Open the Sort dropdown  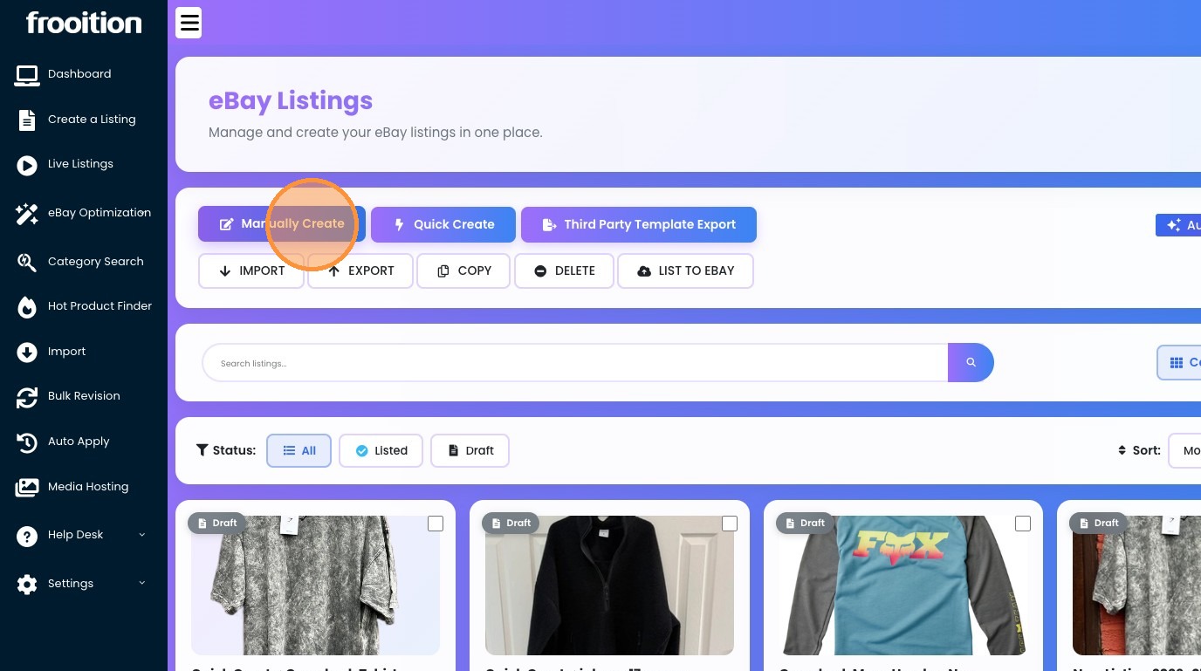(1185, 450)
